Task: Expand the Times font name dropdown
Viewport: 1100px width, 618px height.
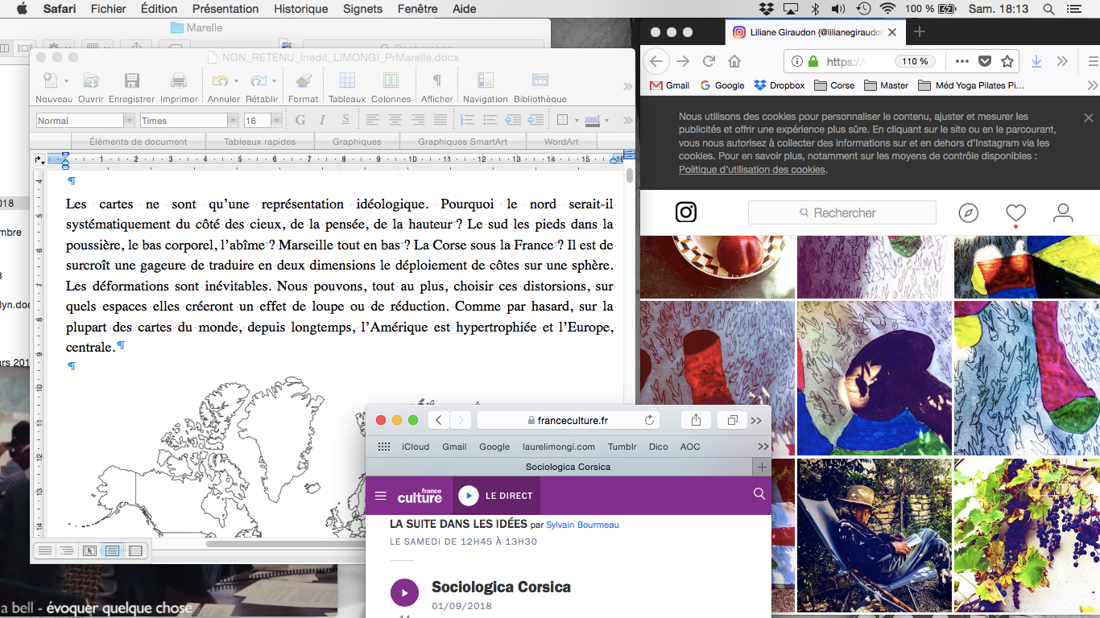Action: tap(233, 121)
